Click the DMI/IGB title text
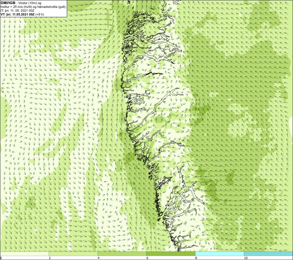This screenshot has height=260, width=293. point(8,3)
